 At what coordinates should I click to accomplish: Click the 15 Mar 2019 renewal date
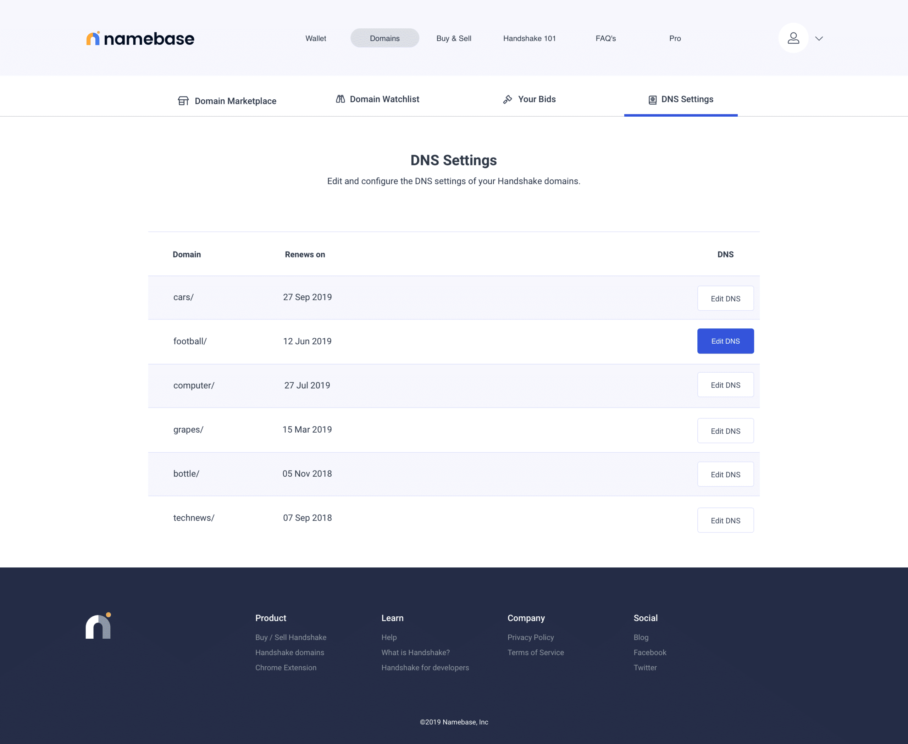click(308, 429)
